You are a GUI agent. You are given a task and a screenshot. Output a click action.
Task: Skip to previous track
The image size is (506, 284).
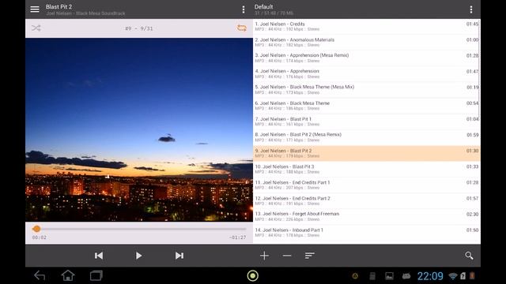pos(99,256)
